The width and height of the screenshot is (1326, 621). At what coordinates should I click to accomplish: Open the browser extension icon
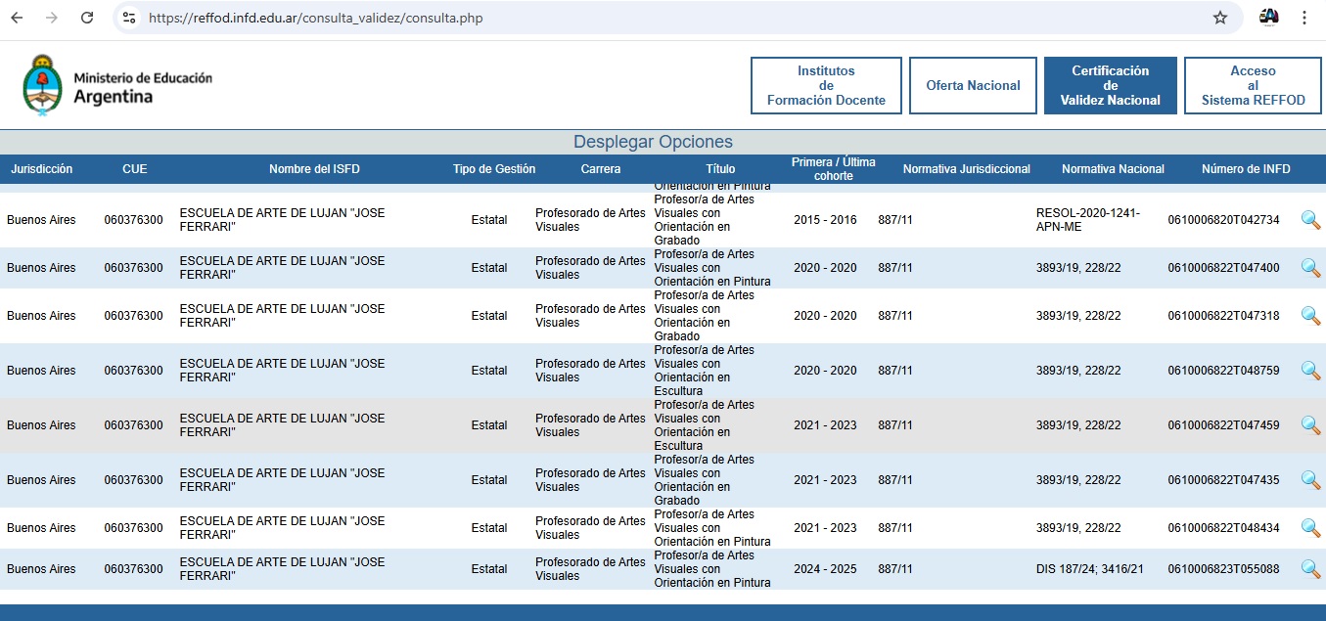1269,17
